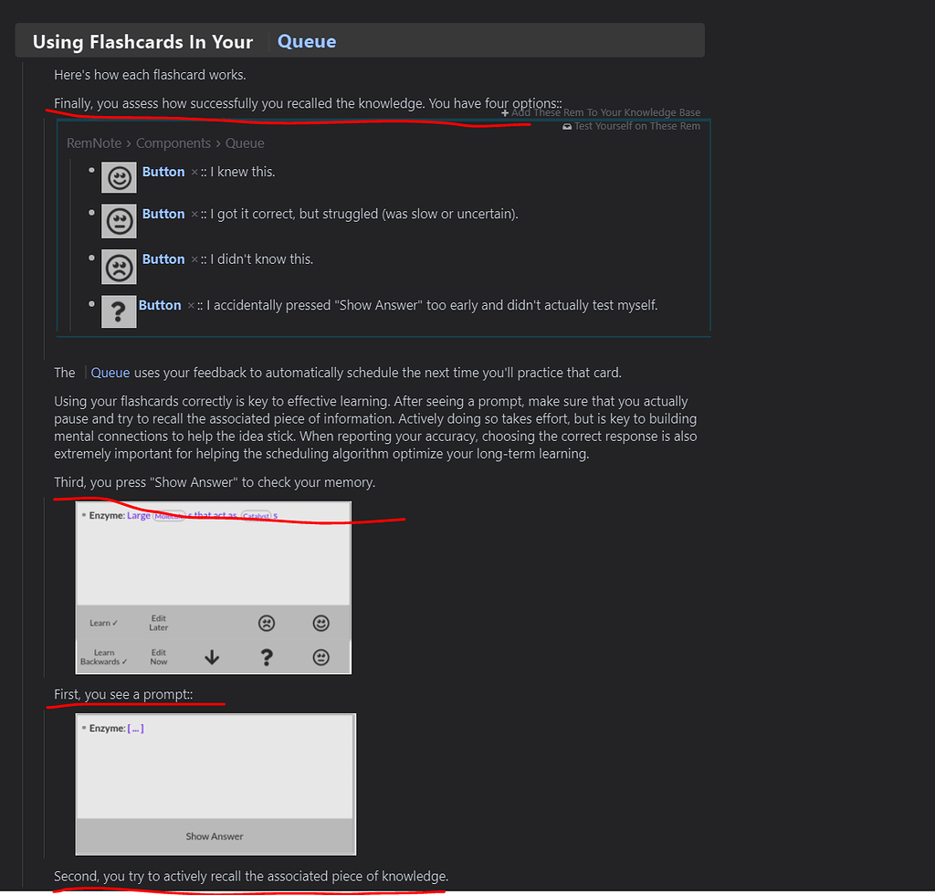Open the "Queue" link in the paragraph text
The width and height of the screenshot is (935, 895).
[110, 373]
